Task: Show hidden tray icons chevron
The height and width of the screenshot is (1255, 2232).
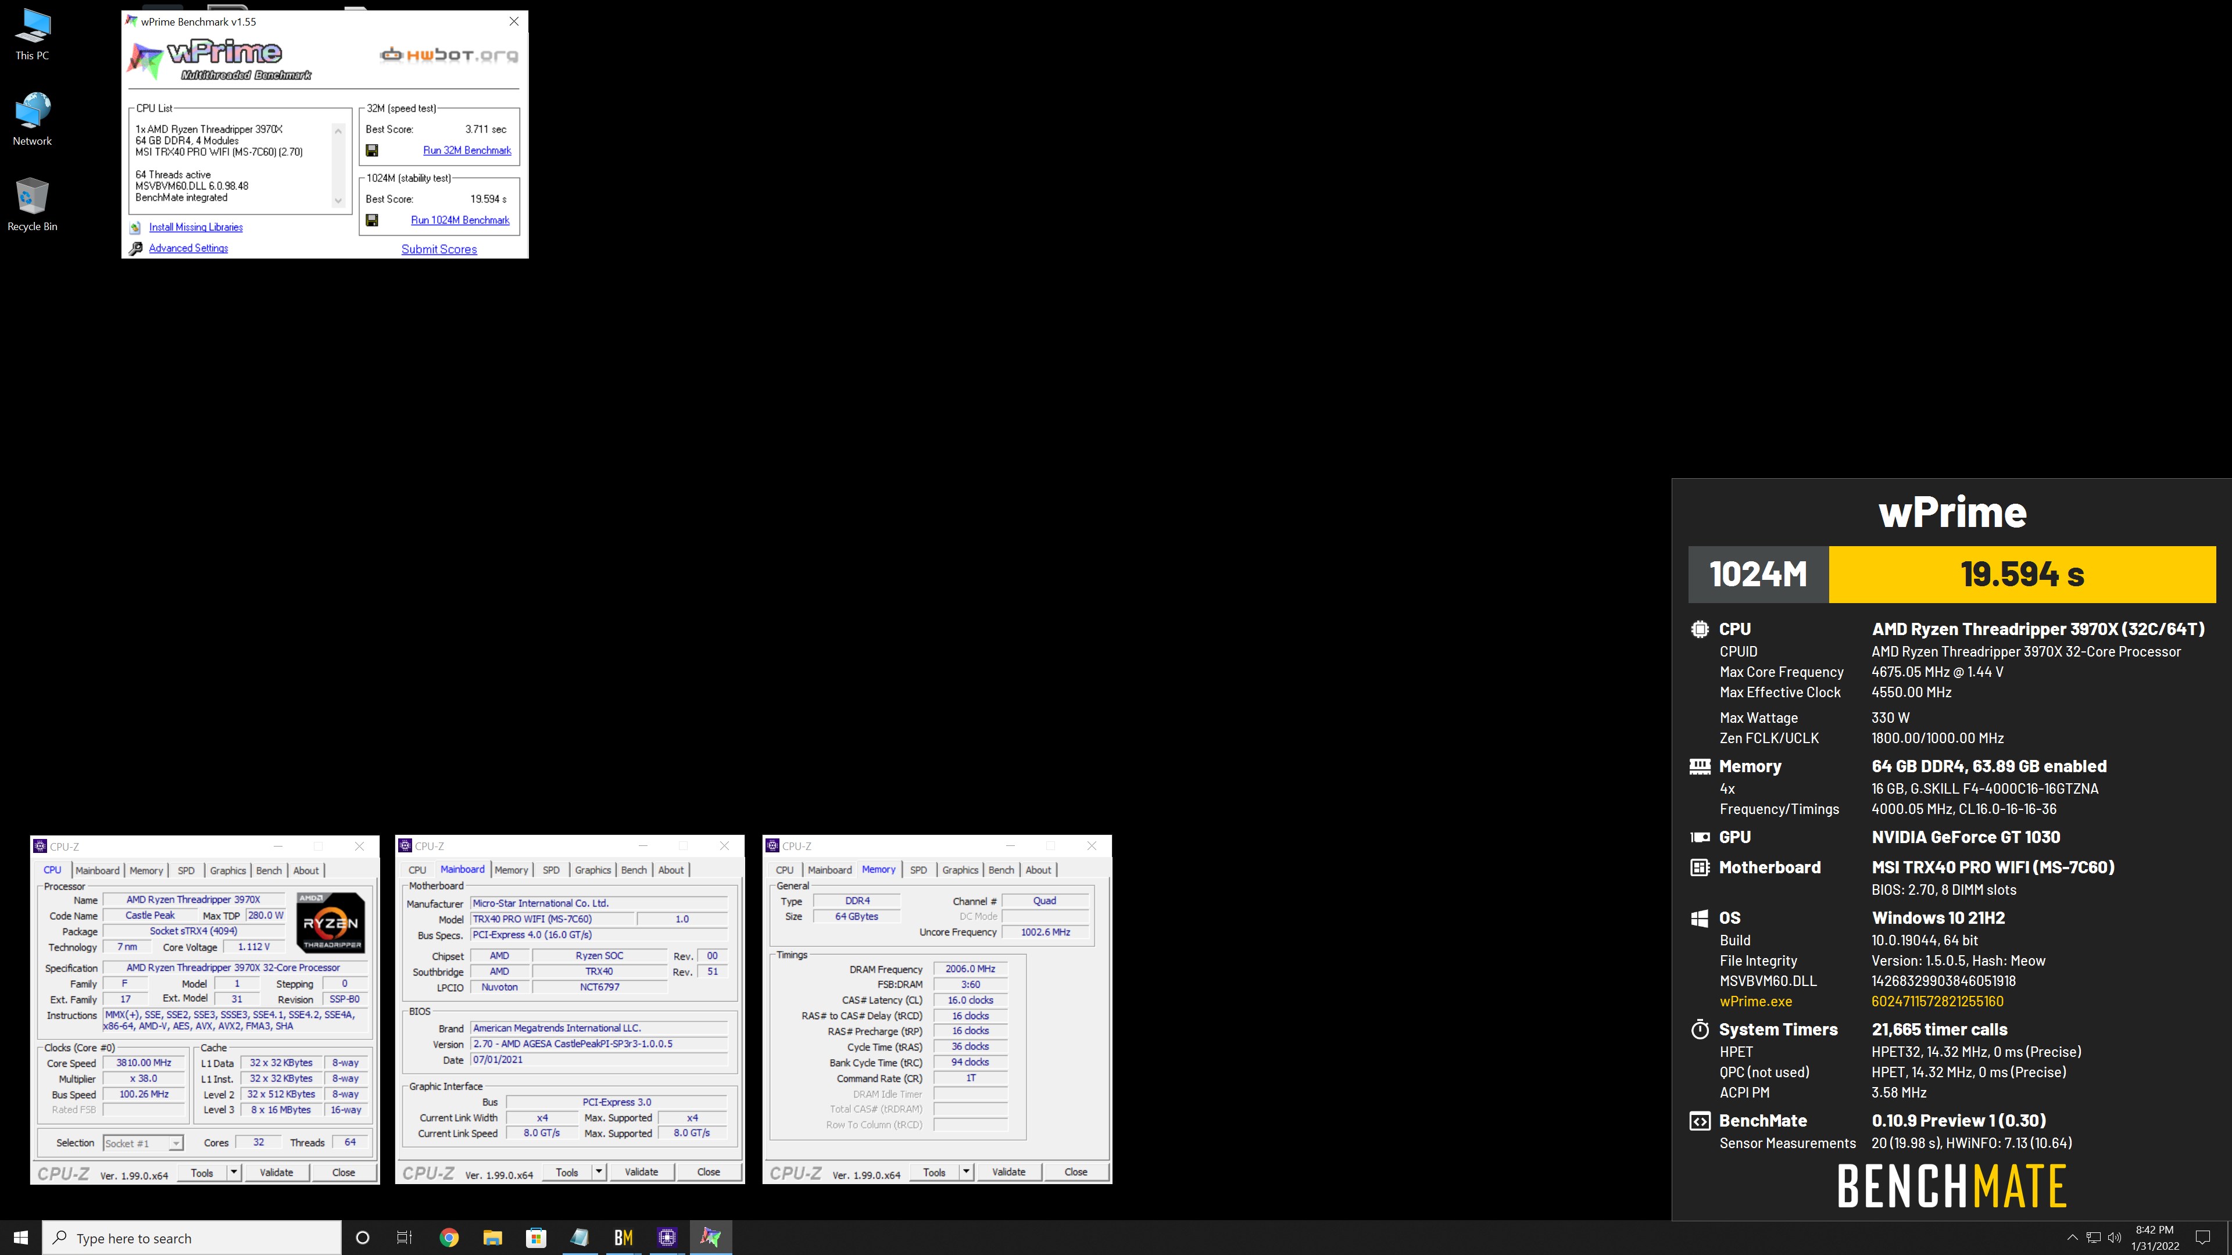Action: tap(2072, 1238)
